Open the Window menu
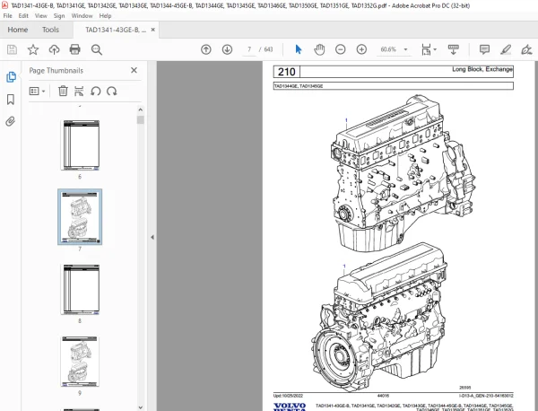 click(x=82, y=16)
